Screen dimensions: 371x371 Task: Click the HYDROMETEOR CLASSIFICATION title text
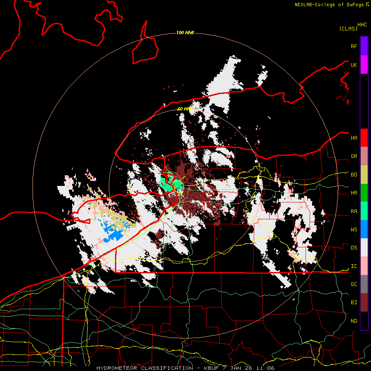pyautogui.click(x=145, y=368)
